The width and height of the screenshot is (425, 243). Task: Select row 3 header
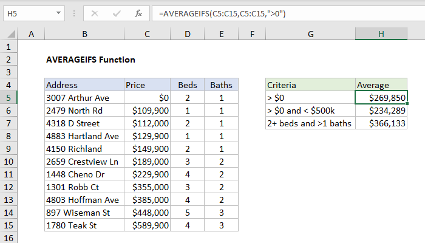pyautogui.click(x=8, y=72)
